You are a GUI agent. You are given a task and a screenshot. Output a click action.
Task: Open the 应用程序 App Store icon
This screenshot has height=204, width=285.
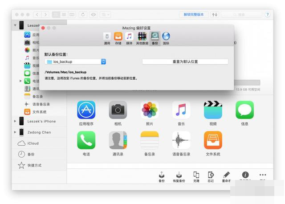pos(86,110)
